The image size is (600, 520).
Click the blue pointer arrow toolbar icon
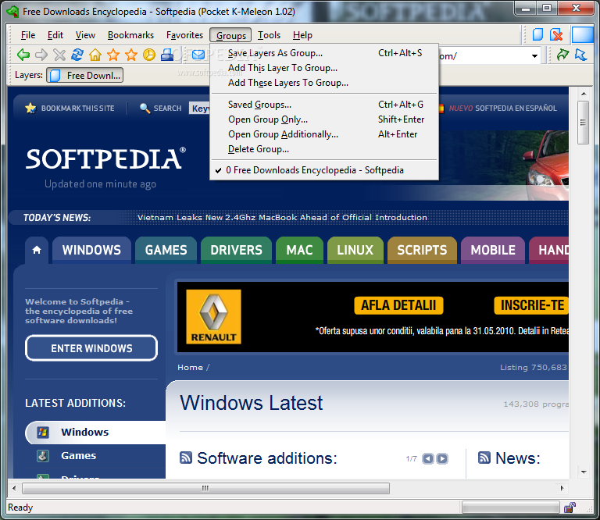(581, 55)
